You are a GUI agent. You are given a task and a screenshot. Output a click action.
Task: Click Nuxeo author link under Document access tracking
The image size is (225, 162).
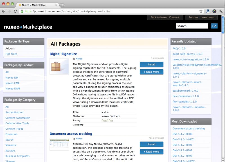coord(79,138)
